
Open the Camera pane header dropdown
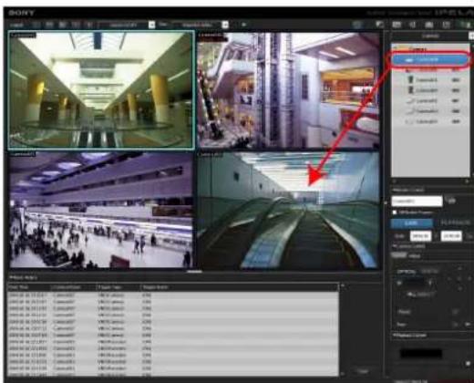471,36
